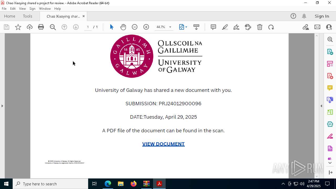
Task: Open the View menu
Action: [22, 8]
